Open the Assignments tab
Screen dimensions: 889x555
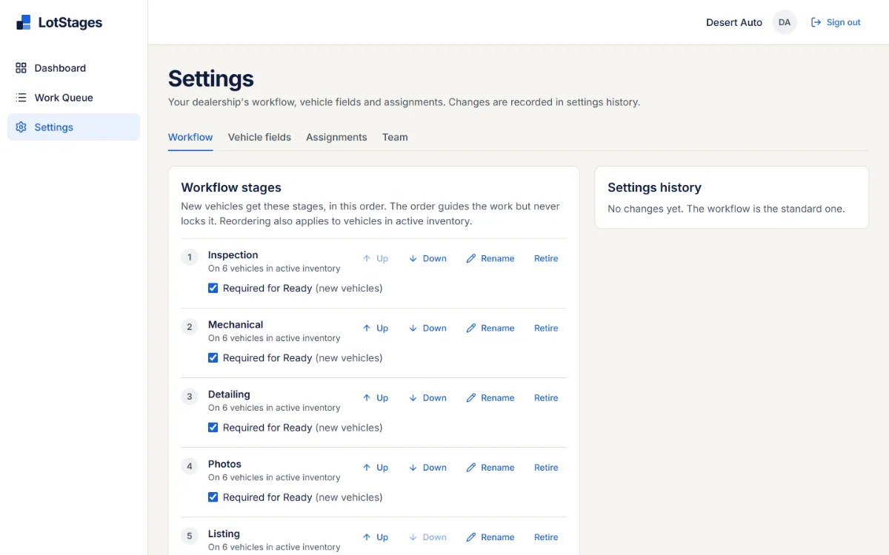point(336,137)
